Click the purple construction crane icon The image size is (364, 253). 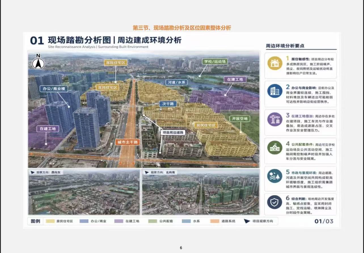(x=275, y=119)
